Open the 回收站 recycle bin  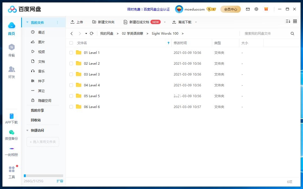pyautogui.click(x=36, y=120)
